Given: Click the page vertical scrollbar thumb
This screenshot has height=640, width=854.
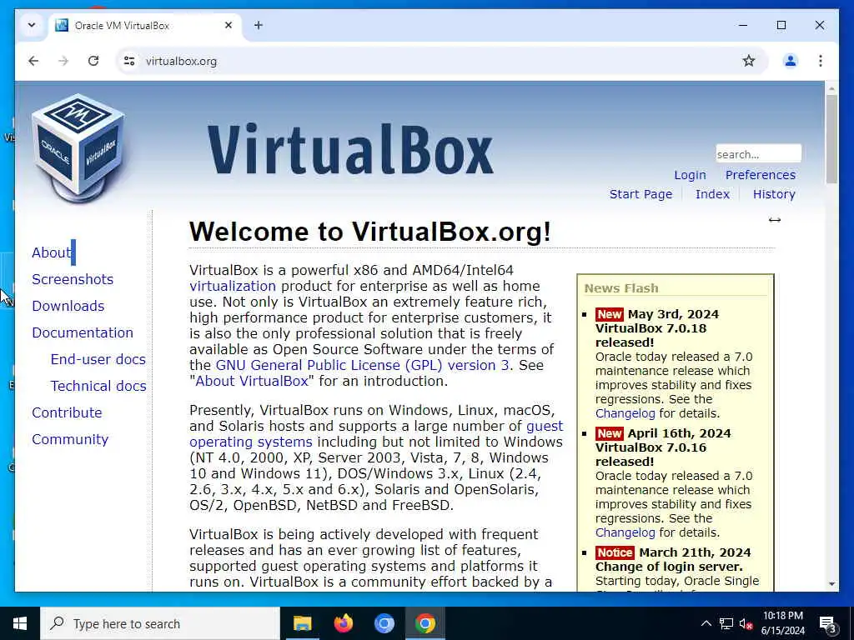Looking at the screenshot, I should 831,139.
